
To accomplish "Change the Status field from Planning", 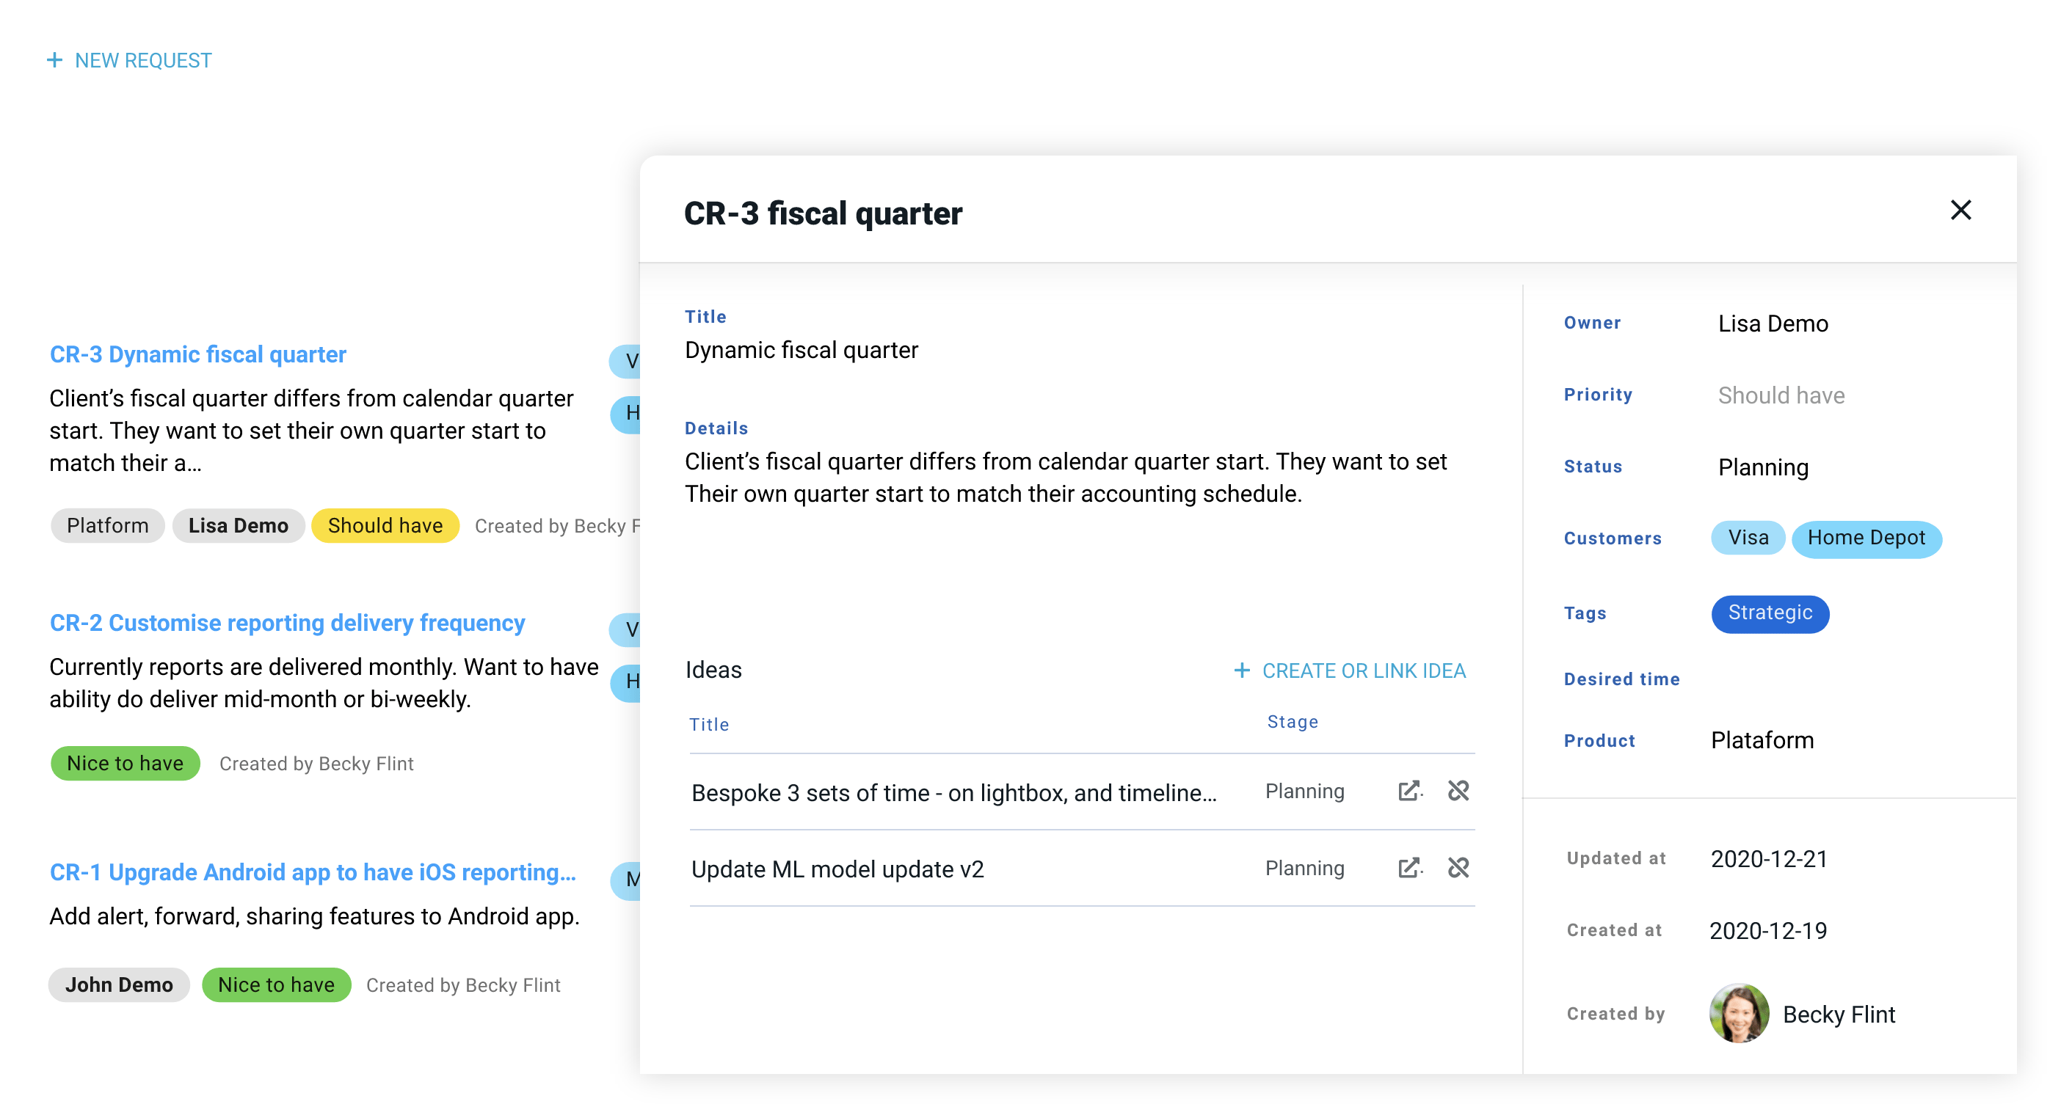I will [1762, 467].
